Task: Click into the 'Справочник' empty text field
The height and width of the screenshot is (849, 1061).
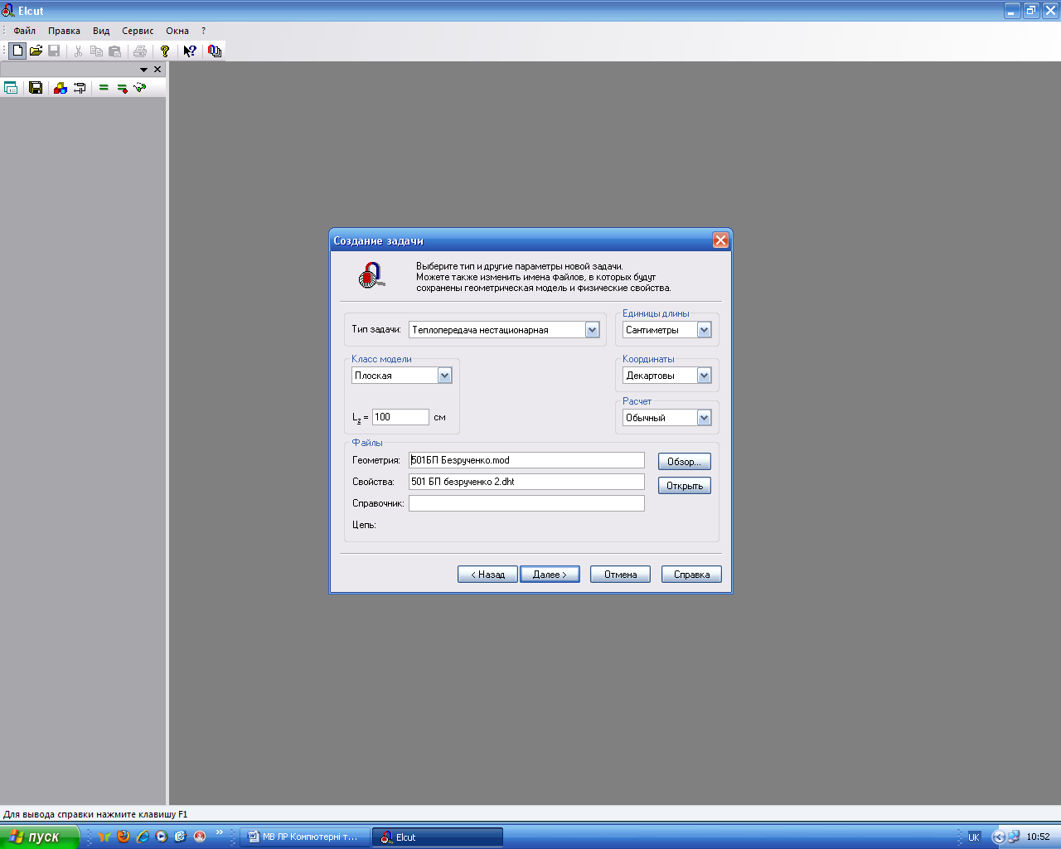Action: point(526,503)
